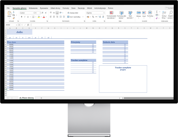This screenshot has height=137, width=178.
Task: Open the Plik menu
Action: (8, 8)
